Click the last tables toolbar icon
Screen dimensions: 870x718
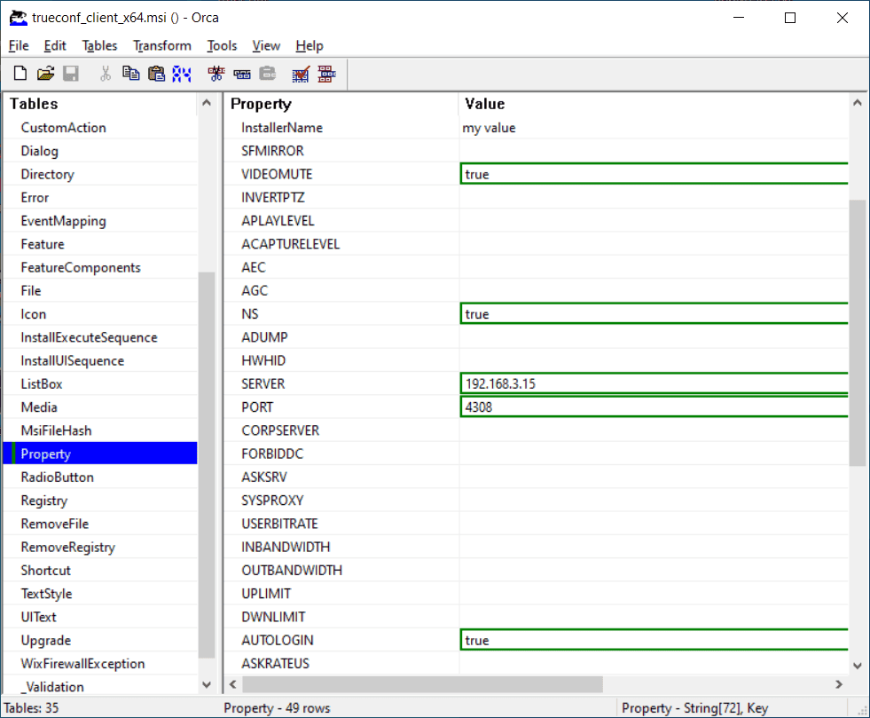pyautogui.click(x=327, y=74)
